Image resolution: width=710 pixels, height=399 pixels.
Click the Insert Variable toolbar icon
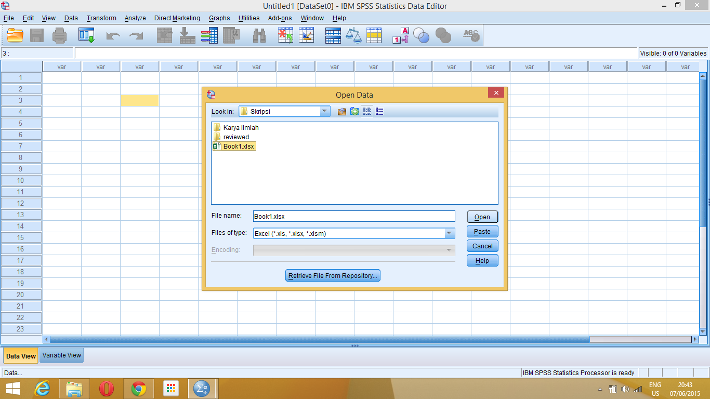[307, 35]
